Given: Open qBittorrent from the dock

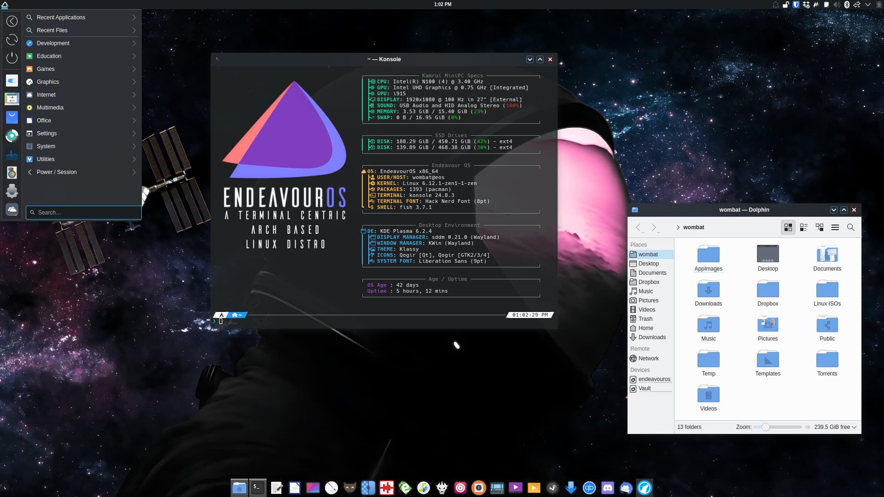Looking at the screenshot, I should click(589, 487).
